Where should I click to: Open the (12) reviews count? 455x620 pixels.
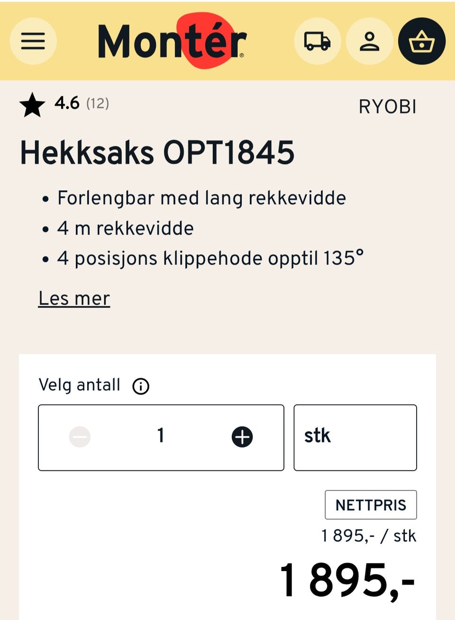click(x=98, y=103)
